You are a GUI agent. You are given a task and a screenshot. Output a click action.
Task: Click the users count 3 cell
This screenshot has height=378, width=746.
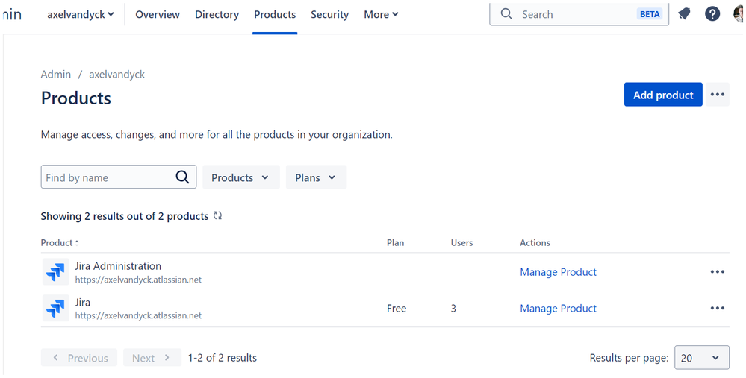pyautogui.click(x=453, y=308)
